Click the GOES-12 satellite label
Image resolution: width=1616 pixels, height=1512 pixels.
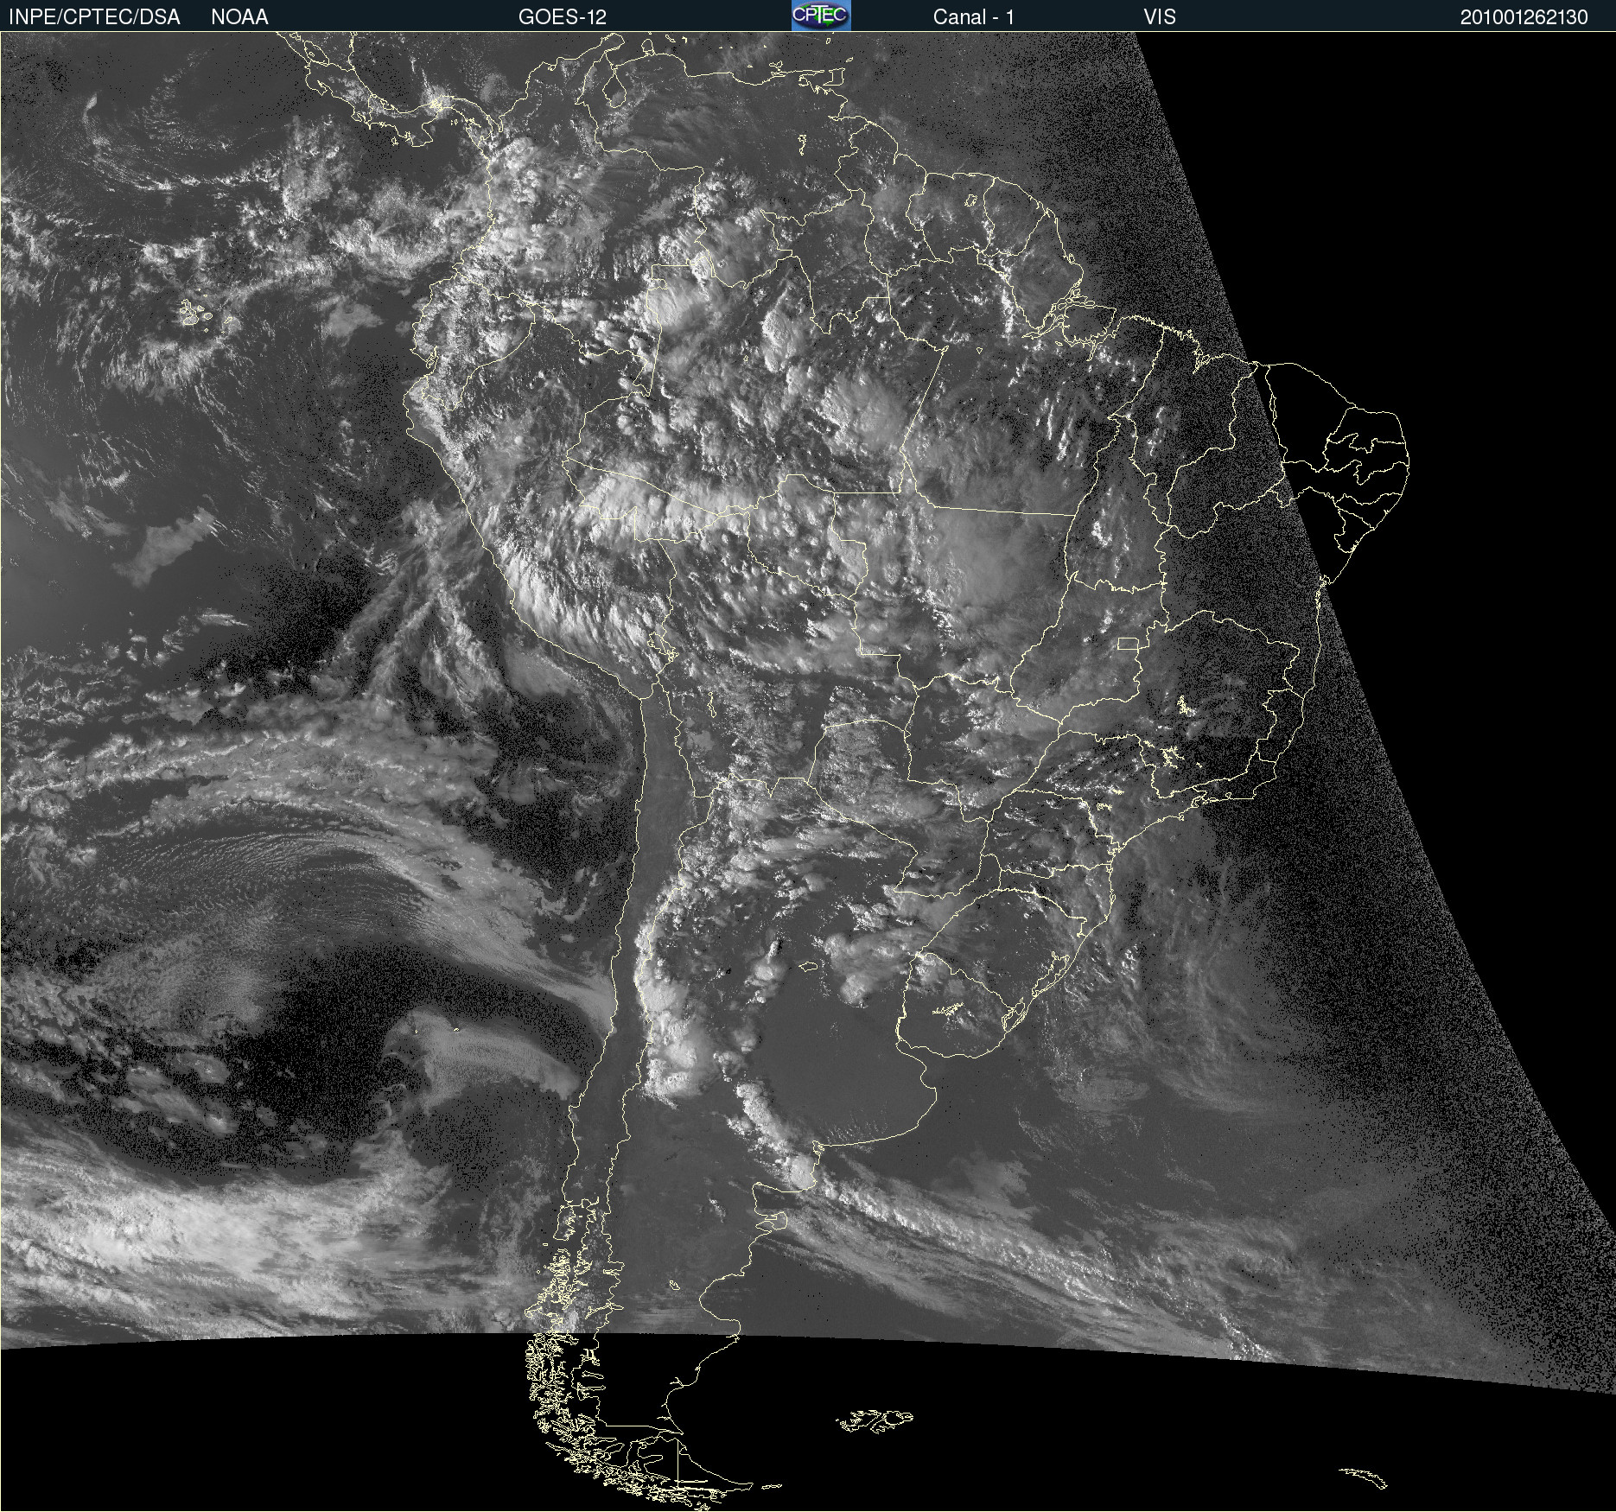point(563,17)
